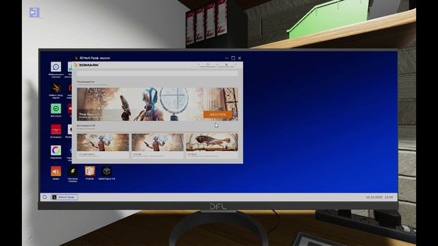Screen dimensions: 438x246
Task: Click the large Time Spy banner image
Action: coord(157,104)
